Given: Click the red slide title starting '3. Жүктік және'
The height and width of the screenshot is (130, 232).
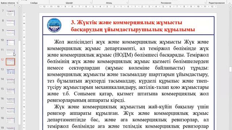Looking at the screenshot, I should tap(133, 26).
